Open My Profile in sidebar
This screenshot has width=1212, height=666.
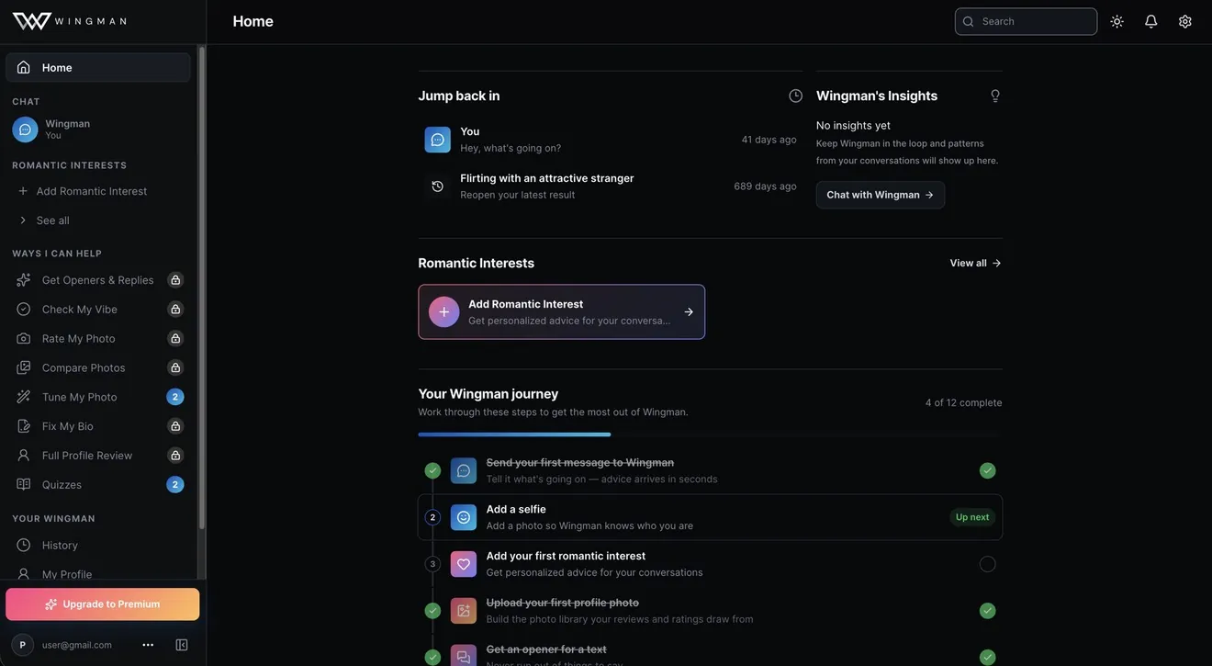click(x=98, y=575)
